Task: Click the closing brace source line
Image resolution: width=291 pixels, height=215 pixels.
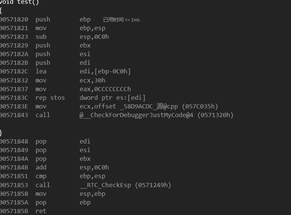Action: pyautogui.click(x=1, y=133)
